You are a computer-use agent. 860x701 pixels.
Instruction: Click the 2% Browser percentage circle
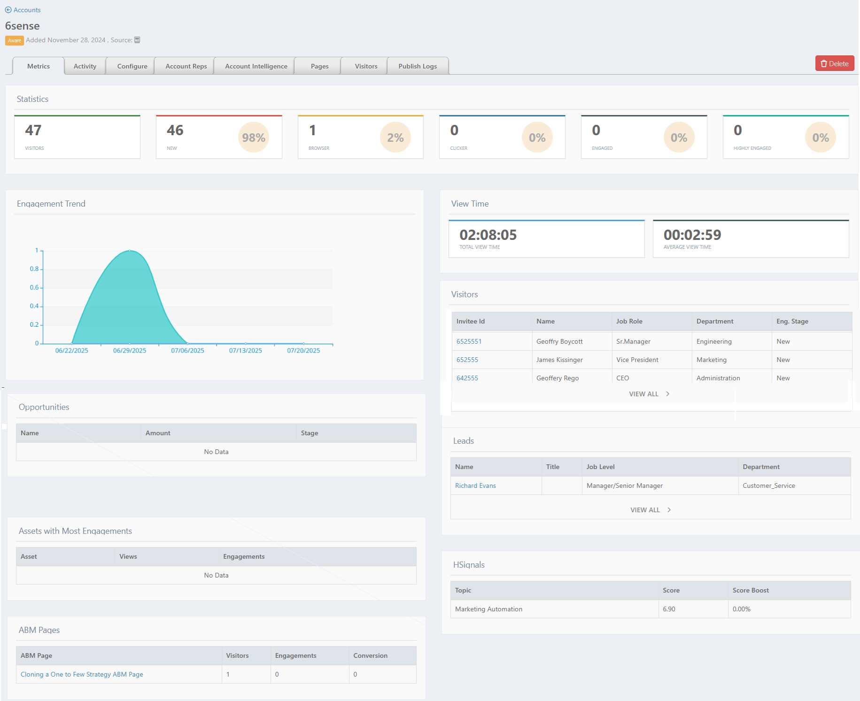coord(395,138)
